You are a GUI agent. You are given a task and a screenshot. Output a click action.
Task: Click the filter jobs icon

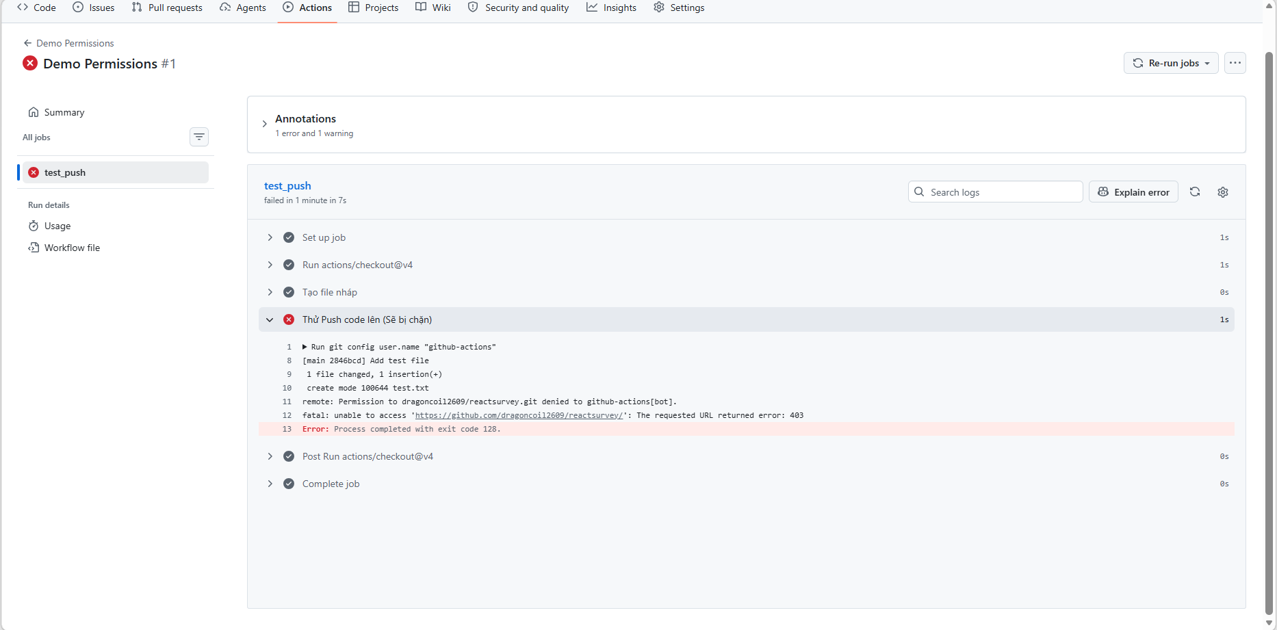tap(199, 137)
